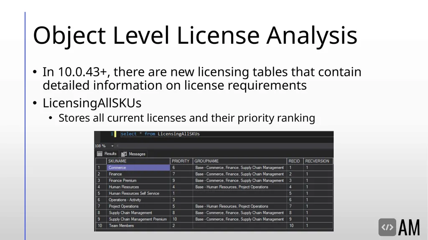Click the GROUPNAME column header

239,161
